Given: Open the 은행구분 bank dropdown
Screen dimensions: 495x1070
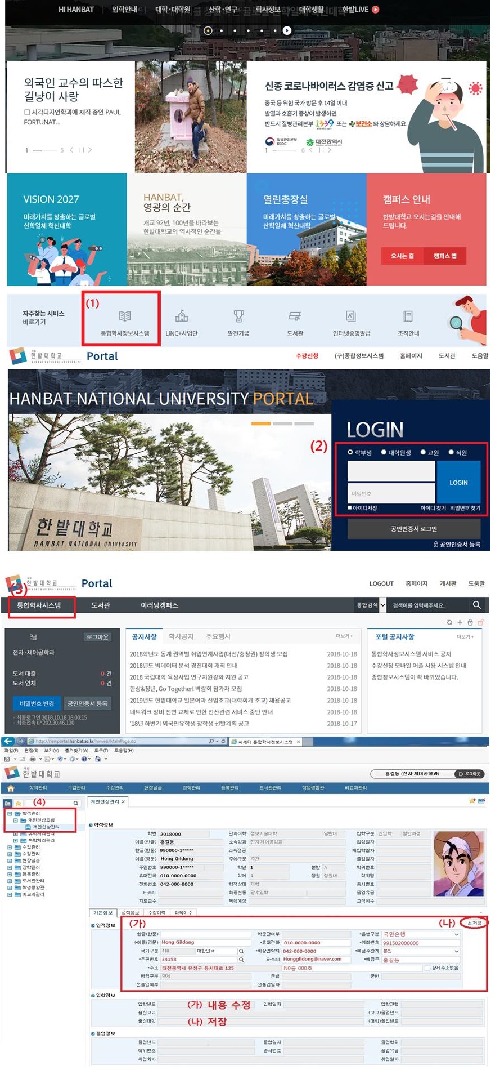Looking at the screenshot, I should [x=456, y=934].
